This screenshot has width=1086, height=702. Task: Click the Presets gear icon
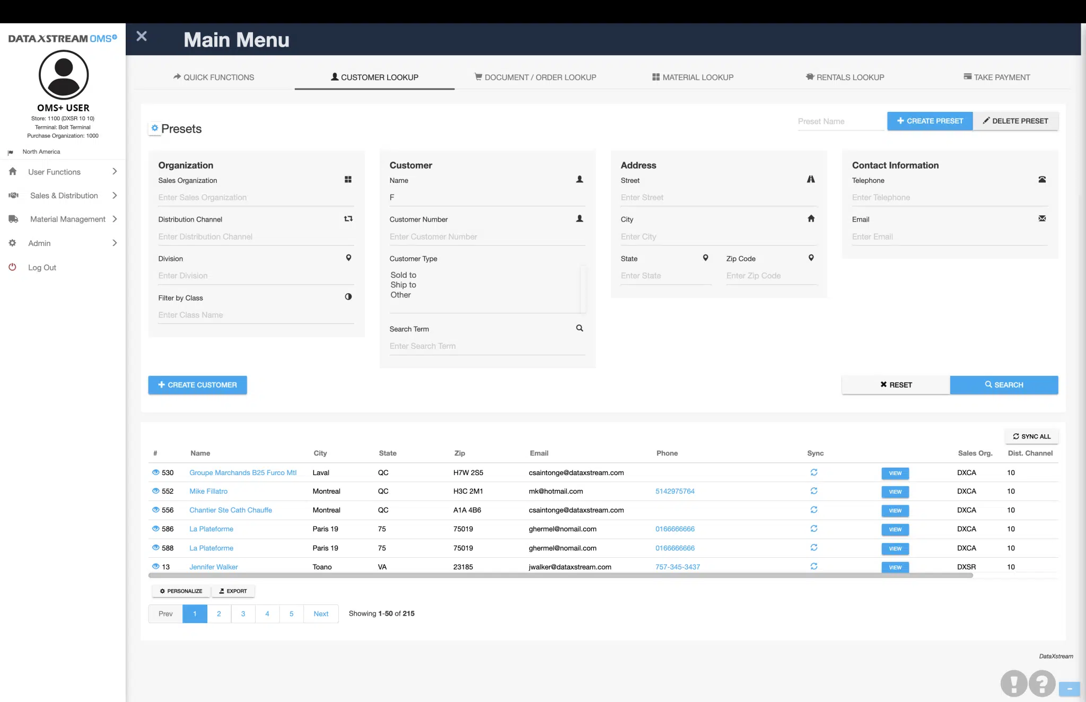[155, 128]
